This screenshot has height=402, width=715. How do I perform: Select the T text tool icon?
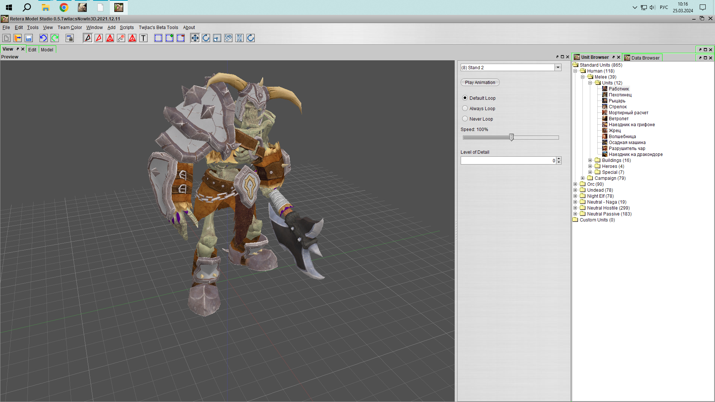[x=143, y=38]
